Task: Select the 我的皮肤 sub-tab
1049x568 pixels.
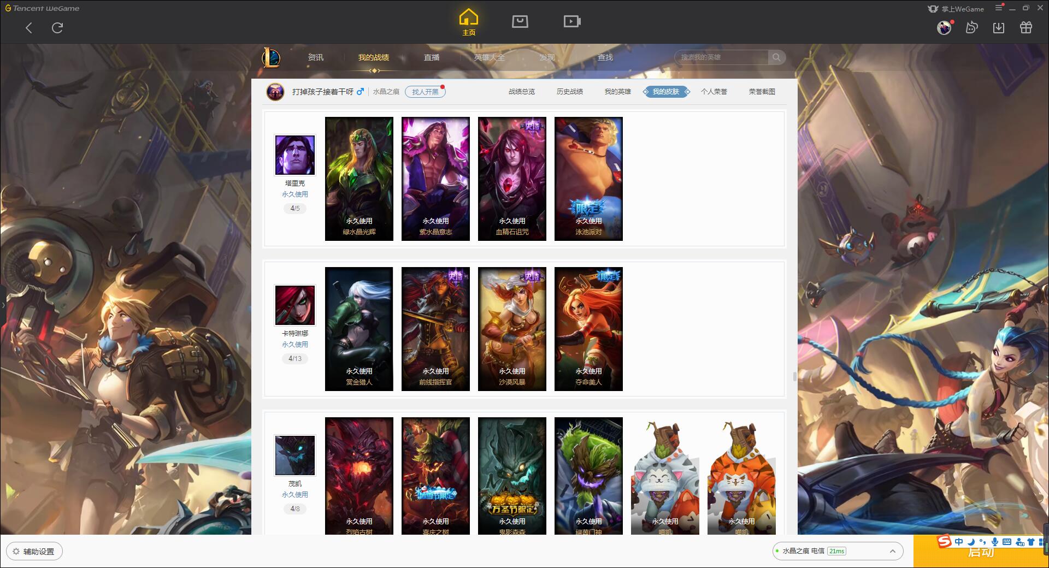Action: click(x=666, y=92)
